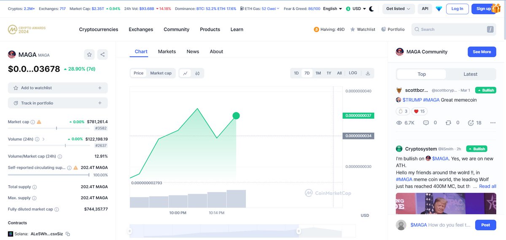Click right handle of chart range slider
This screenshot has width=506, height=240.
point(299,231)
